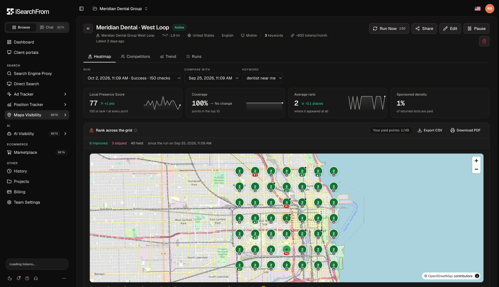Open the Run date dropdown
This screenshot has width=499, height=287.
point(132,78)
